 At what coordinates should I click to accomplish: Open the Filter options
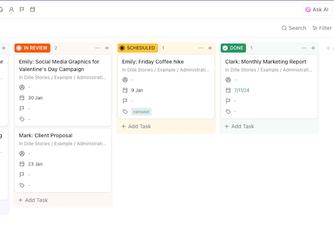coord(322,28)
